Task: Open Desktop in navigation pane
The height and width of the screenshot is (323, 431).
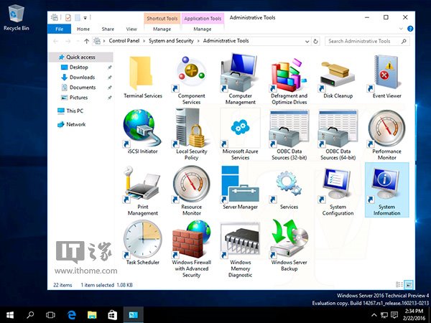Action: click(x=78, y=67)
